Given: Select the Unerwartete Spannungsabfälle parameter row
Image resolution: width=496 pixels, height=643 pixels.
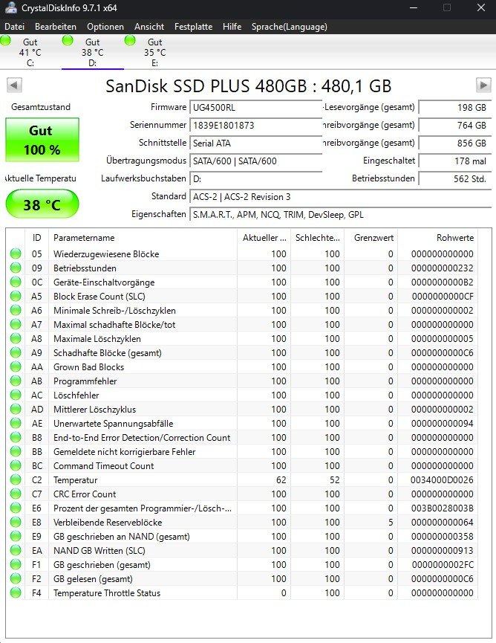Looking at the screenshot, I should tap(242, 424).
